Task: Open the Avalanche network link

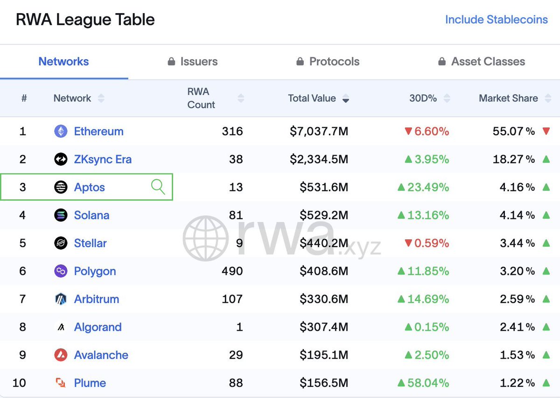Action: tap(101, 355)
